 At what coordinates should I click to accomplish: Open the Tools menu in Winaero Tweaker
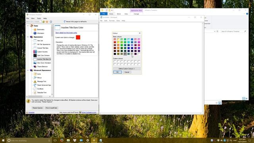[39, 19]
